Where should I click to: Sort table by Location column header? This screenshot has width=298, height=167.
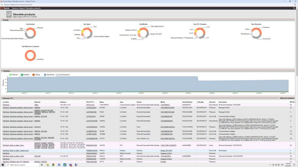(6, 102)
